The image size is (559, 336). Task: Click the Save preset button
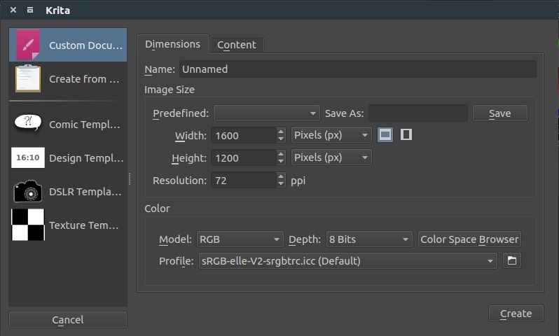(x=500, y=113)
